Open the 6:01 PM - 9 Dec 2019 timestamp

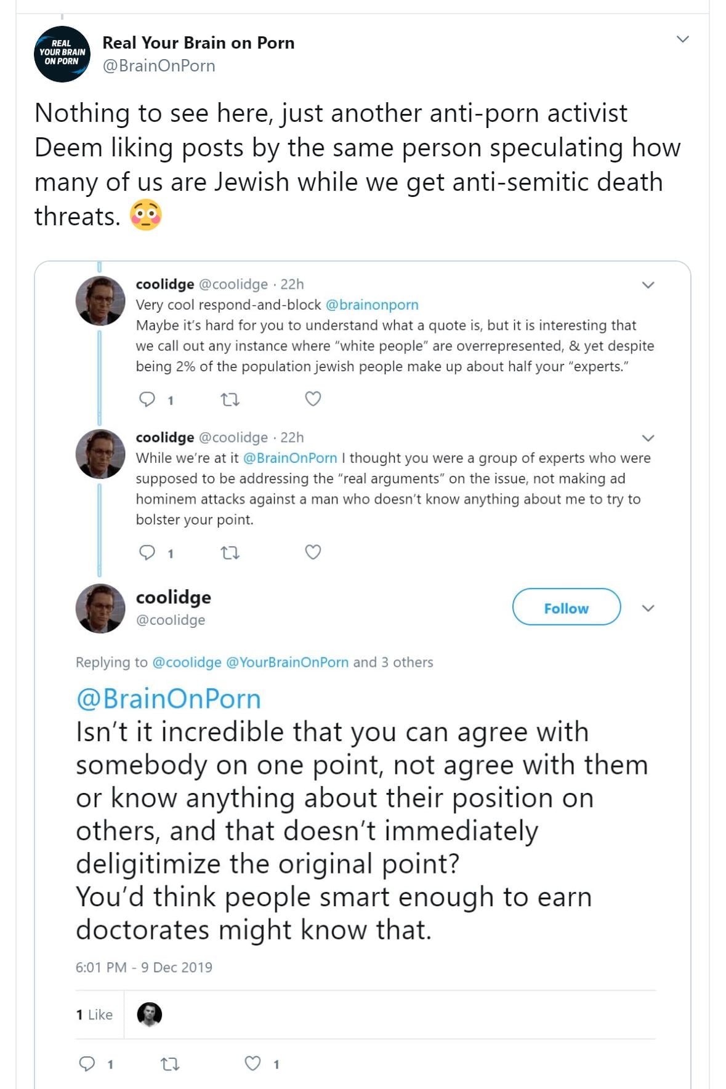(x=143, y=967)
